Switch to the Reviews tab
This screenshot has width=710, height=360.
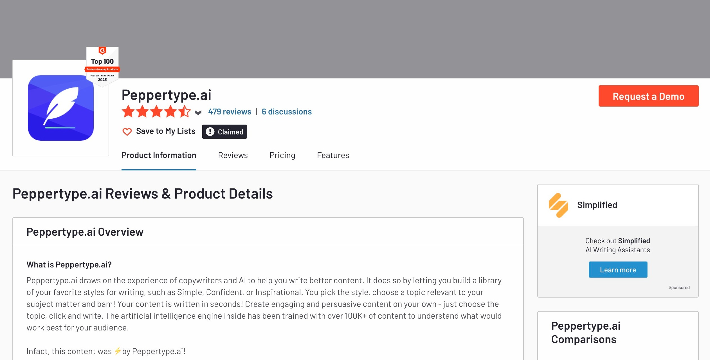click(233, 155)
